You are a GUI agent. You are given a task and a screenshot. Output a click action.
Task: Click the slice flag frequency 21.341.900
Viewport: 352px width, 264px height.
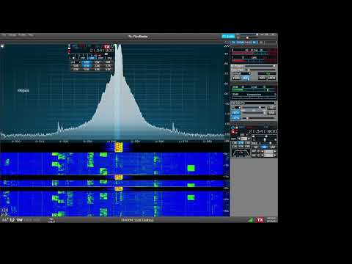[x=102, y=51]
